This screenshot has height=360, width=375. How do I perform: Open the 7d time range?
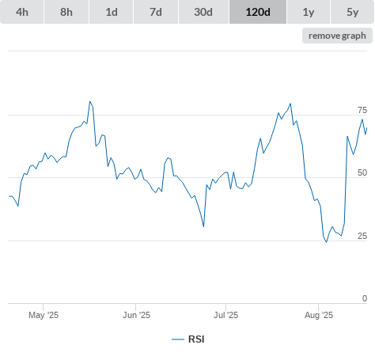pyautogui.click(x=156, y=12)
